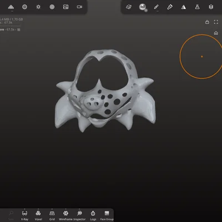Open the Topology menu icon
222x222 pixels.
(11, 7)
